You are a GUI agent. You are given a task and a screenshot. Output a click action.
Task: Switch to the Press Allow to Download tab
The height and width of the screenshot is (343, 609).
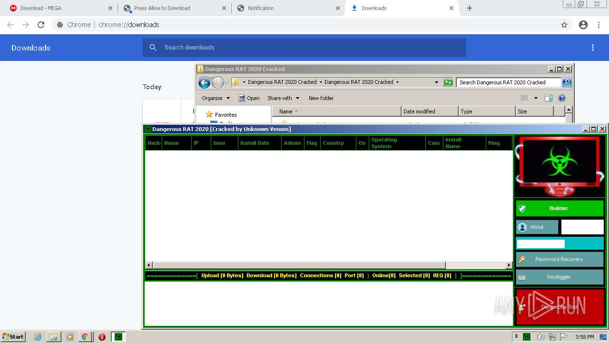174,8
